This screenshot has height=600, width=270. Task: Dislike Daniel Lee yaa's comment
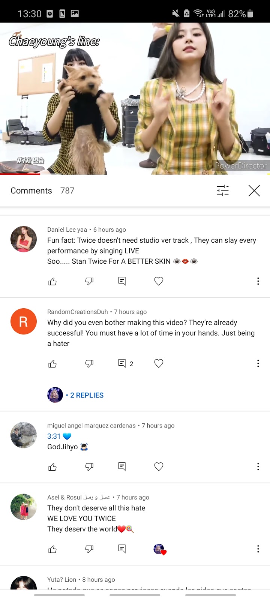pos(89,281)
